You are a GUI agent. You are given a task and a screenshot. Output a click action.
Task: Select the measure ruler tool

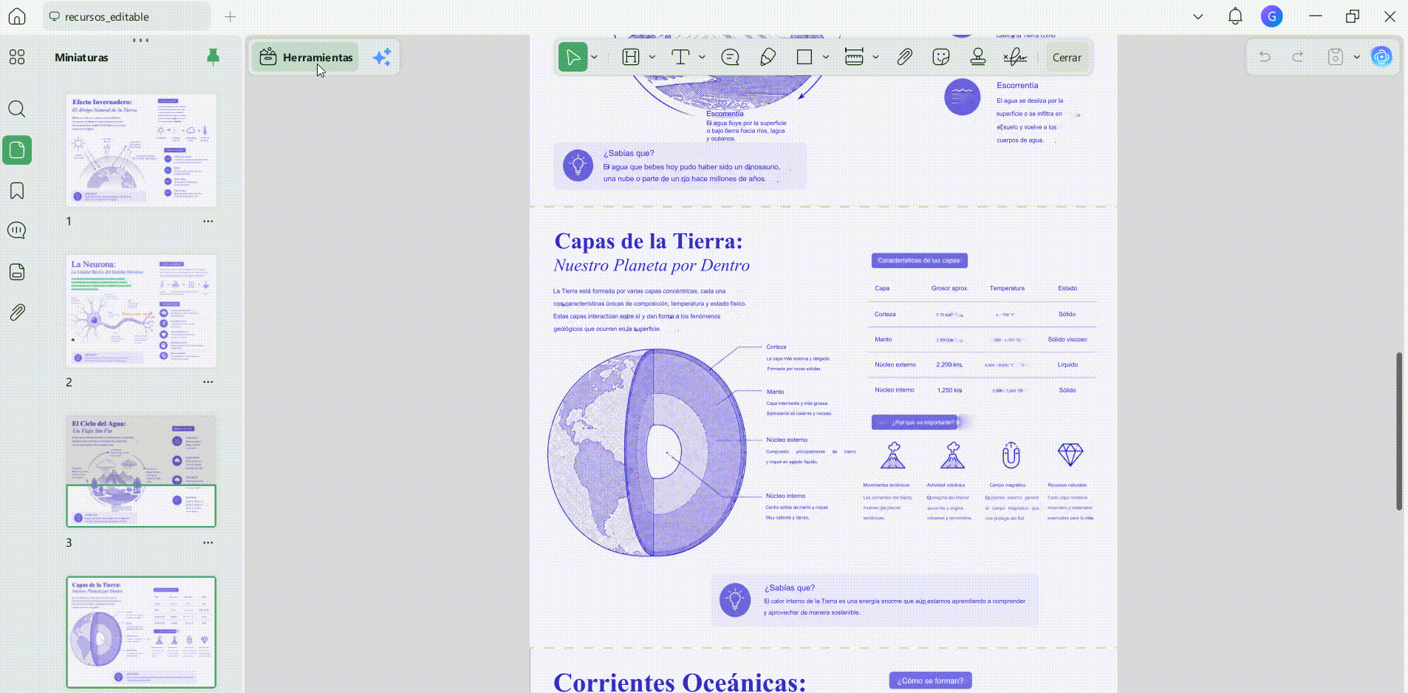pyautogui.click(x=854, y=57)
